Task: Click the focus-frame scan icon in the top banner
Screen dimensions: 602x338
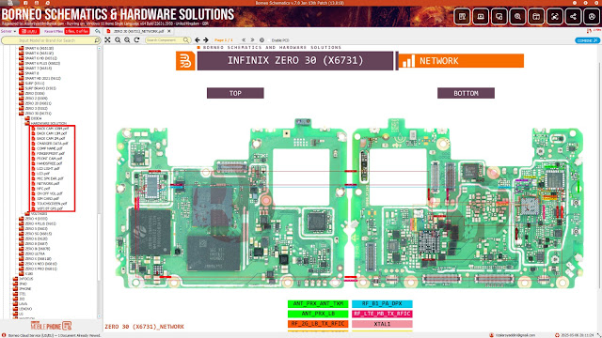Action: [x=555, y=17]
